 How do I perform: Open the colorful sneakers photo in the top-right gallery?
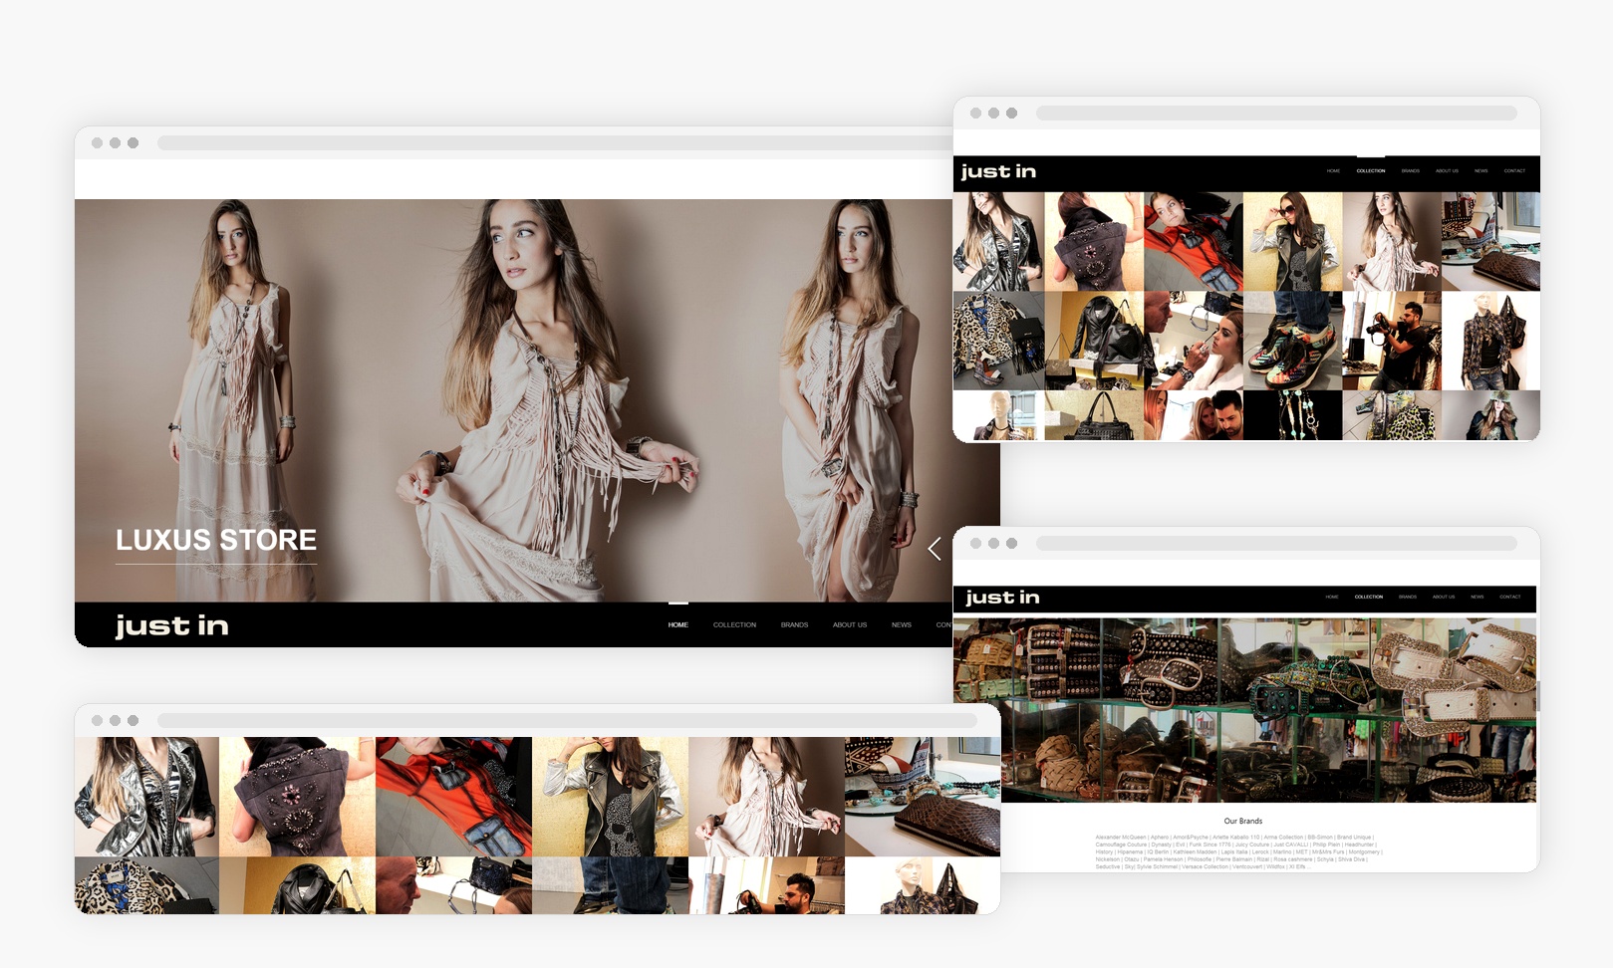pos(1293,341)
